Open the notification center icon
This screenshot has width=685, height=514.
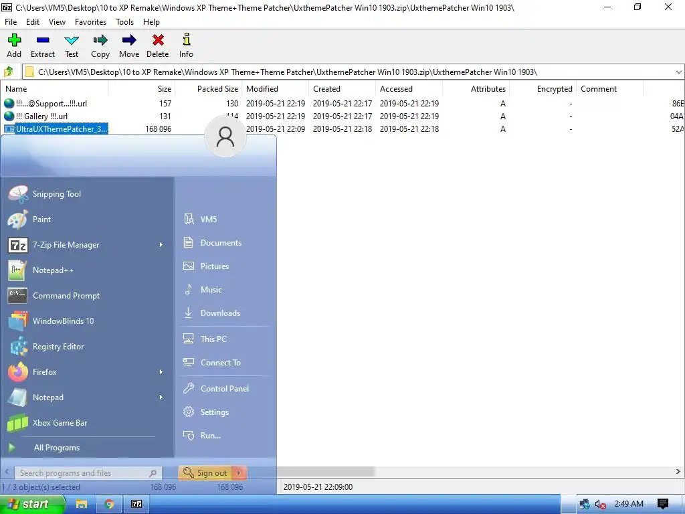click(663, 504)
